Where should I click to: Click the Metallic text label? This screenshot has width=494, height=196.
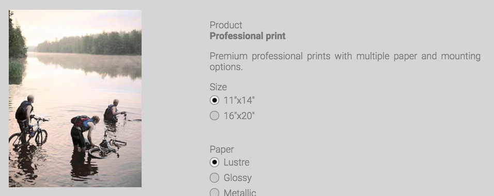coord(240,192)
